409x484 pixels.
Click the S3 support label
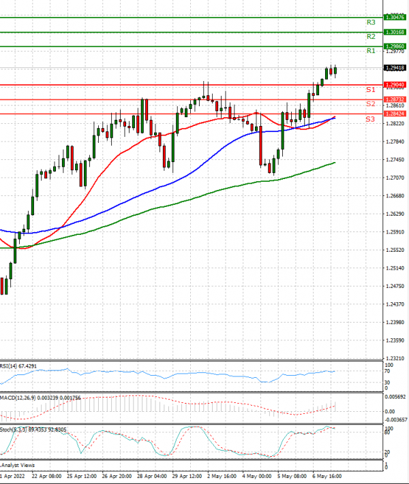pyautogui.click(x=370, y=119)
